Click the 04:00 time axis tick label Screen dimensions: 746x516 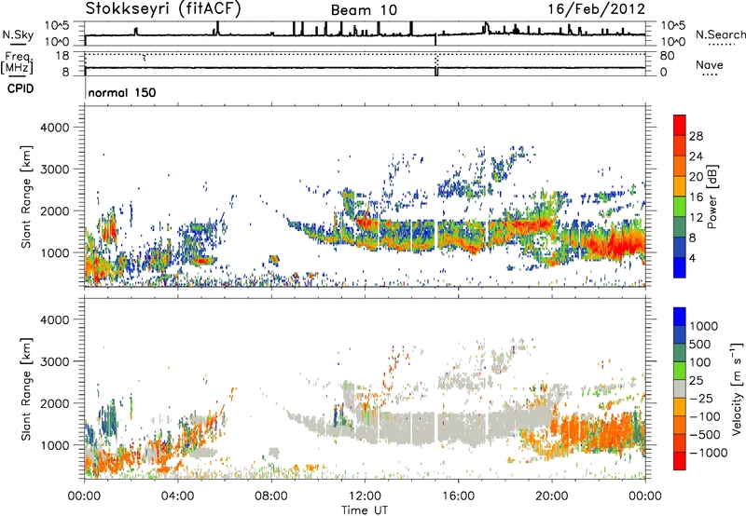[x=178, y=496]
